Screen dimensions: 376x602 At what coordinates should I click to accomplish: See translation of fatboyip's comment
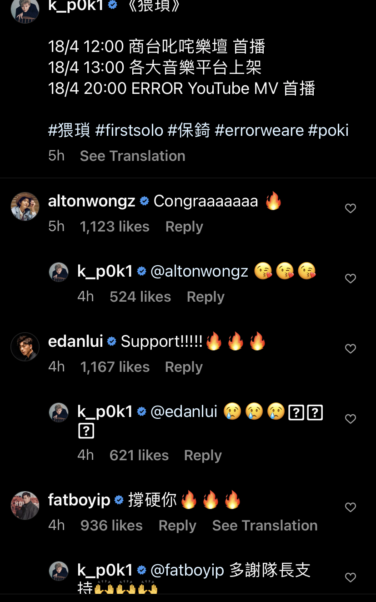tap(265, 525)
